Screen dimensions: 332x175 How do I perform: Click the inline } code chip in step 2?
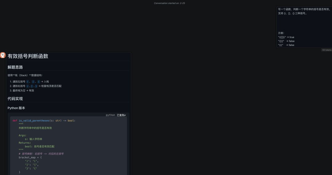coord(36,86)
